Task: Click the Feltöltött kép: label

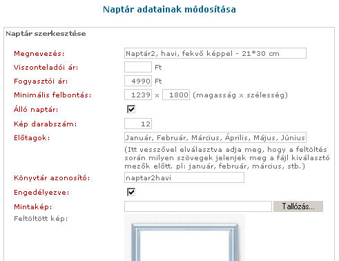Action: coord(41,218)
